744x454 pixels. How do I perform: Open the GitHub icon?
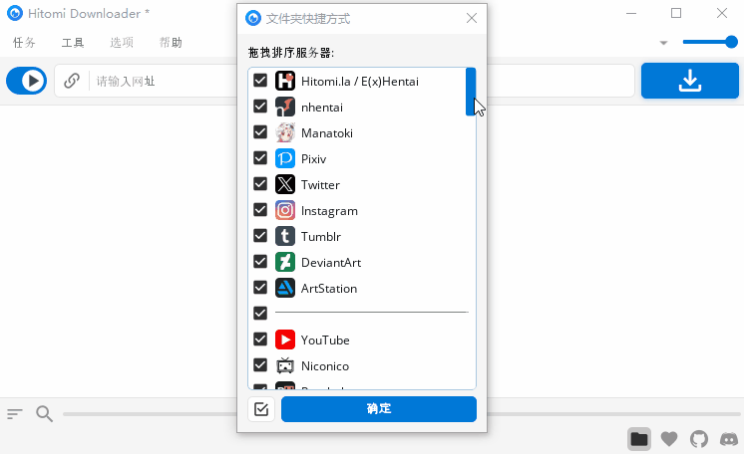[x=699, y=439]
